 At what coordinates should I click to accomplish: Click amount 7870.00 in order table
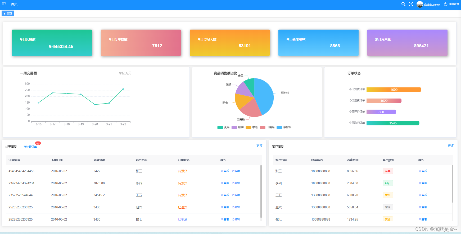point(99,183)
